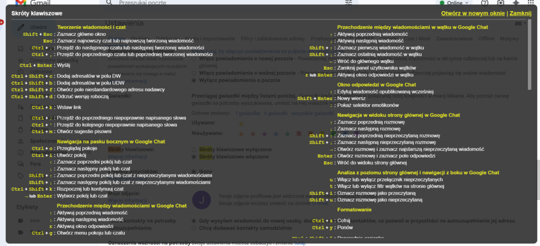Click 'Rozpocznij lub kontynuuj czat' row
The width and height of the screenshot is (540, 246).
[x=90, y=189]
